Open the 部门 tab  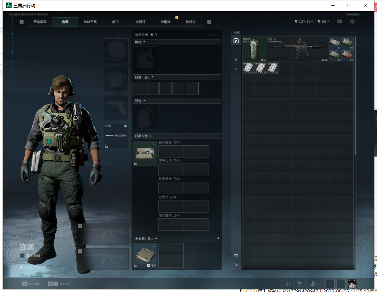click(x=115, y=22)
